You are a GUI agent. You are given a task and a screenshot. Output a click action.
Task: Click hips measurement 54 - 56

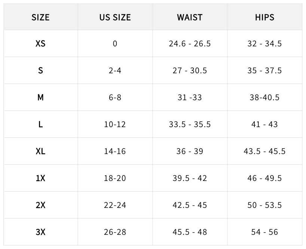(x=264, y=232)
